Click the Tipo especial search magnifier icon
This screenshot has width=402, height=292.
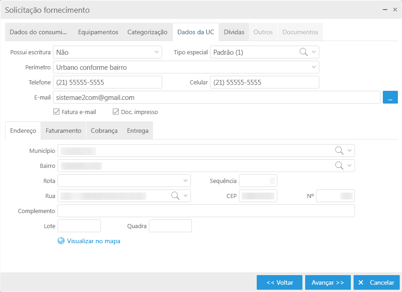tap(303, 52)
